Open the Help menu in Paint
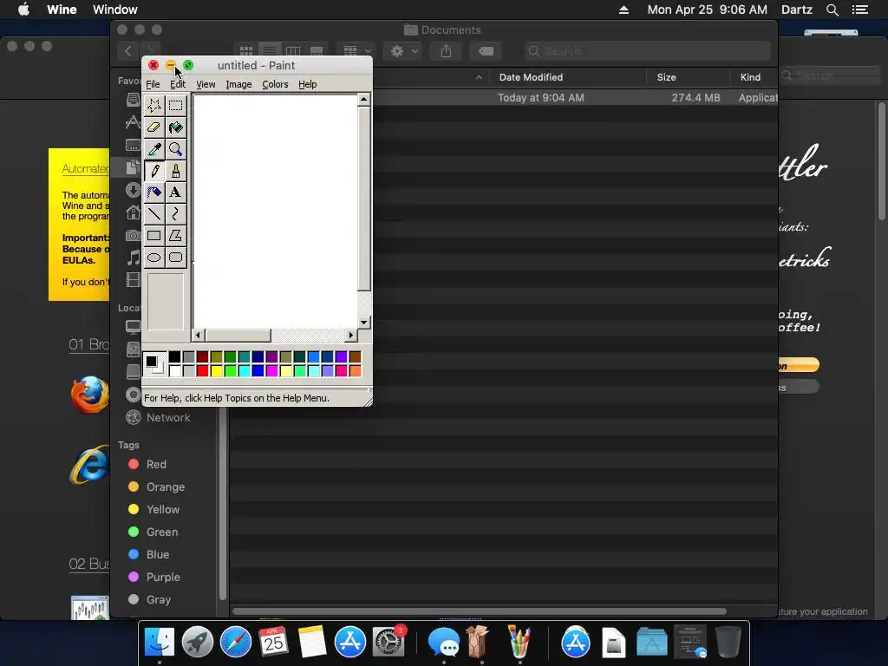Image resolution: width=888 pixels, height=666 pixels. pos(308,84)
